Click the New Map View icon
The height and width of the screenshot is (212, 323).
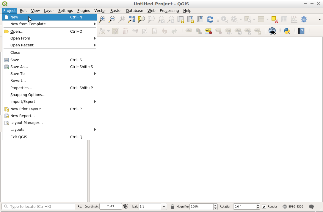click(x=181, y=19)
